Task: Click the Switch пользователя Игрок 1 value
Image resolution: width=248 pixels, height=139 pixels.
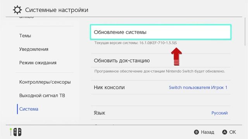Action: tap(198, 88)
